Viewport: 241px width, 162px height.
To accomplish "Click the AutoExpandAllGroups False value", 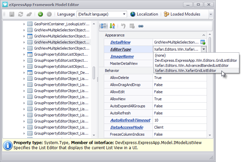I will 180,106.
